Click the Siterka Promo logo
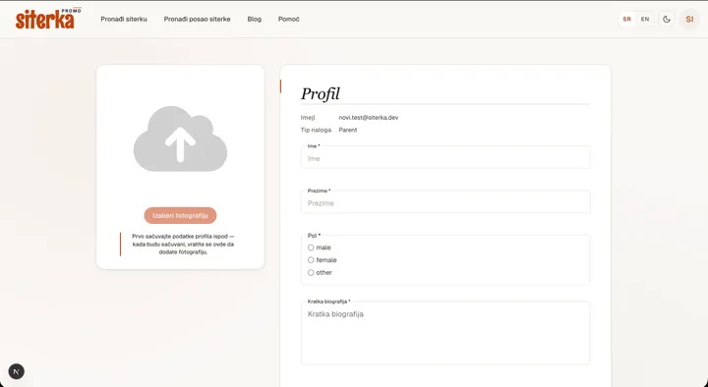Screen dimensions: 708x387 pyautogui.click(x=48, y=19)
